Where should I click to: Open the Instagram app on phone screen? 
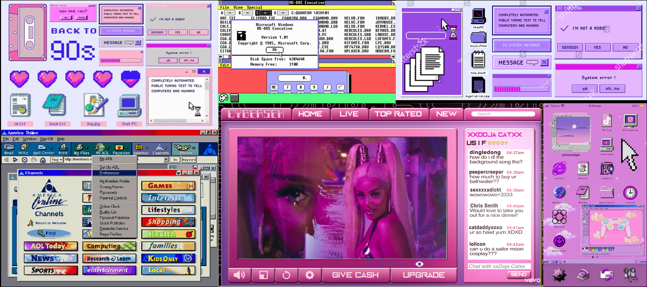630,120
